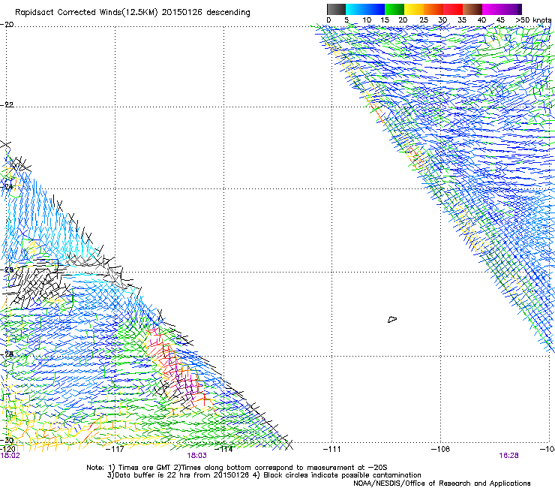Viewport: 555px width, 488px height.
Task: Click the 18:03 pass time label
Action: point(196,456)
